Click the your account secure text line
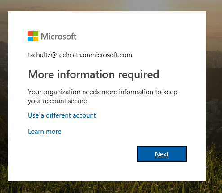The height and width of the screenshot is (193, 222). tap(58, 101)
